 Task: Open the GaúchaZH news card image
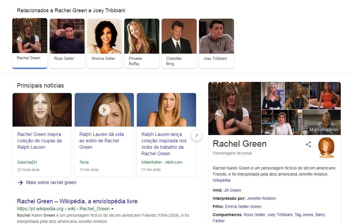(x=42, y=110)
